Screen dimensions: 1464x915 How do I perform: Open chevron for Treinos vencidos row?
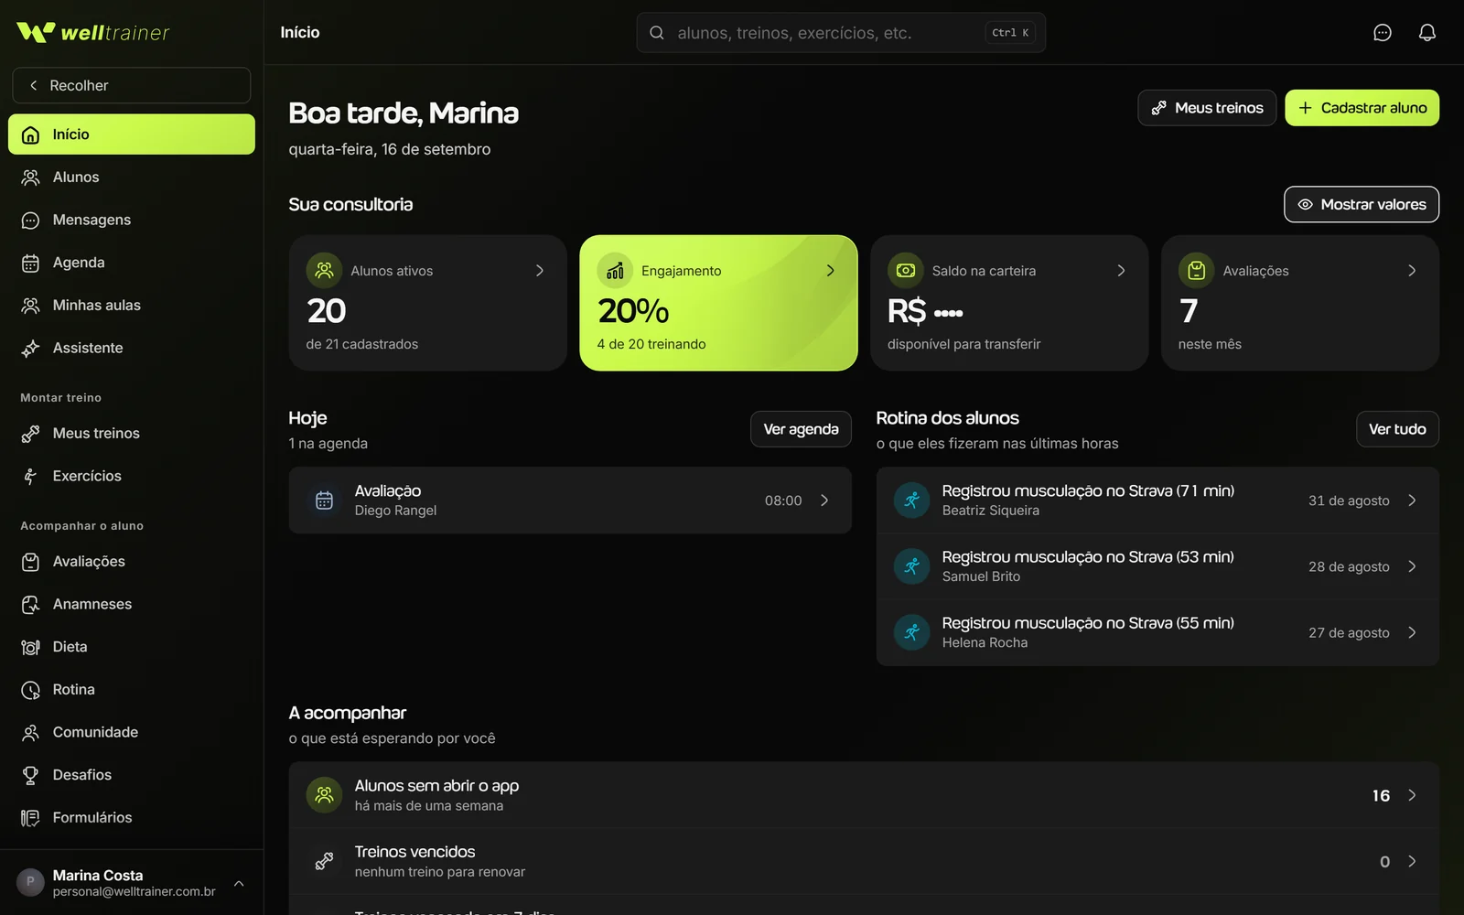point(1412,861)
